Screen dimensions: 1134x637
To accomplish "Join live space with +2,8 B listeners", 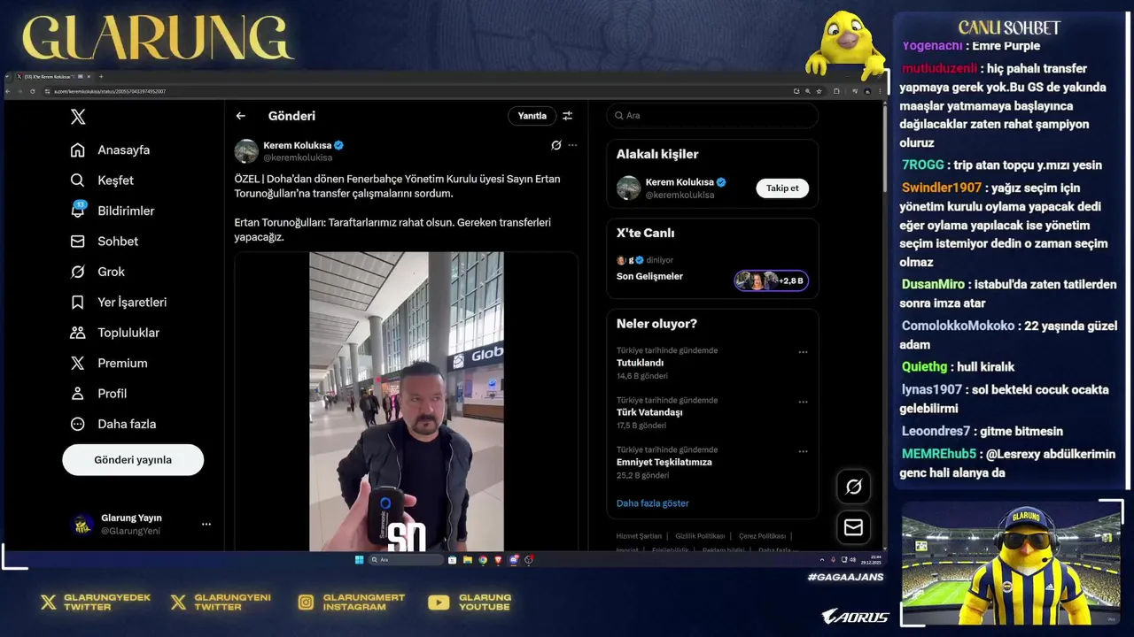I will pos(771,280).
